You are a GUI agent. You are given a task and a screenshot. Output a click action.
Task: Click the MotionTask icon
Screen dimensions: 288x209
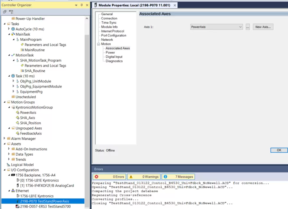point(13,55)
